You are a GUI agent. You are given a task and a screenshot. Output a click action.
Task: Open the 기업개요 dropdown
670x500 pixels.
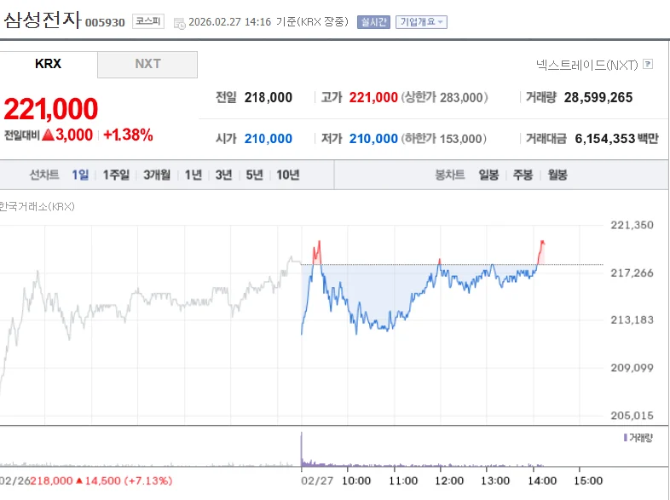[421, 22]
